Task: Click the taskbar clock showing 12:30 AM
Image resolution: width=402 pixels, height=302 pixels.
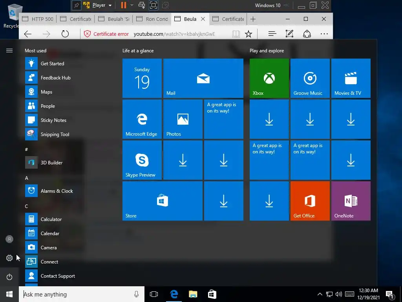Action: [368, 294]
